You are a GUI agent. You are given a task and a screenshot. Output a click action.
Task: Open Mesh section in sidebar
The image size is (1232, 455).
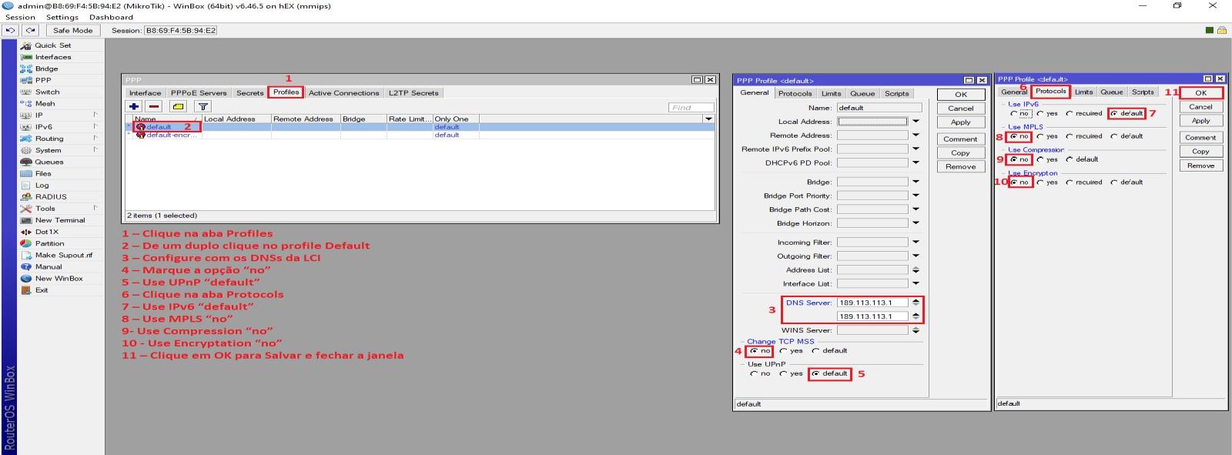click(45, 103)
